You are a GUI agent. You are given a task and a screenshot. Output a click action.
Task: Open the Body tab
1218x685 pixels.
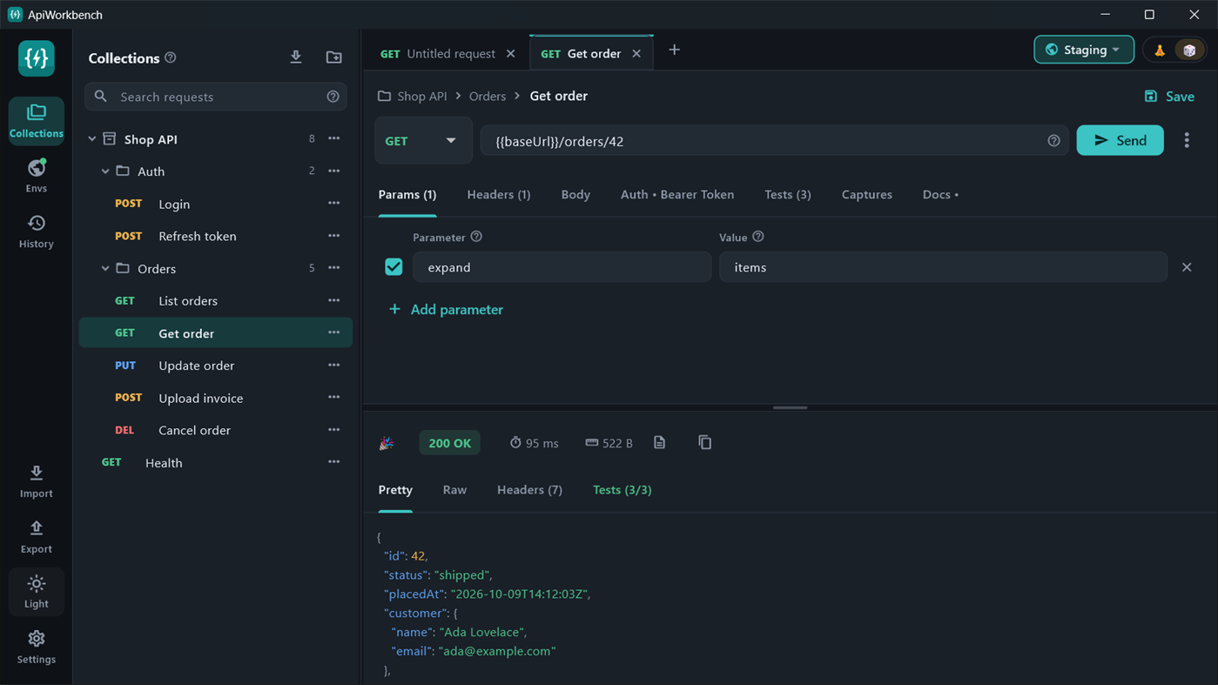pos(575,195)
